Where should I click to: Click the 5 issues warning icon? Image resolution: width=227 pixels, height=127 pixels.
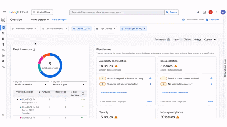[x=176, y=66]
